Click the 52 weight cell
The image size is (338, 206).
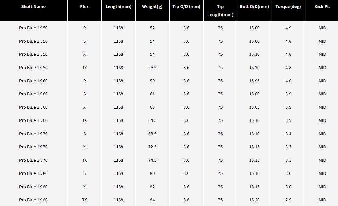pyautogui.click(x=152, y=28)
